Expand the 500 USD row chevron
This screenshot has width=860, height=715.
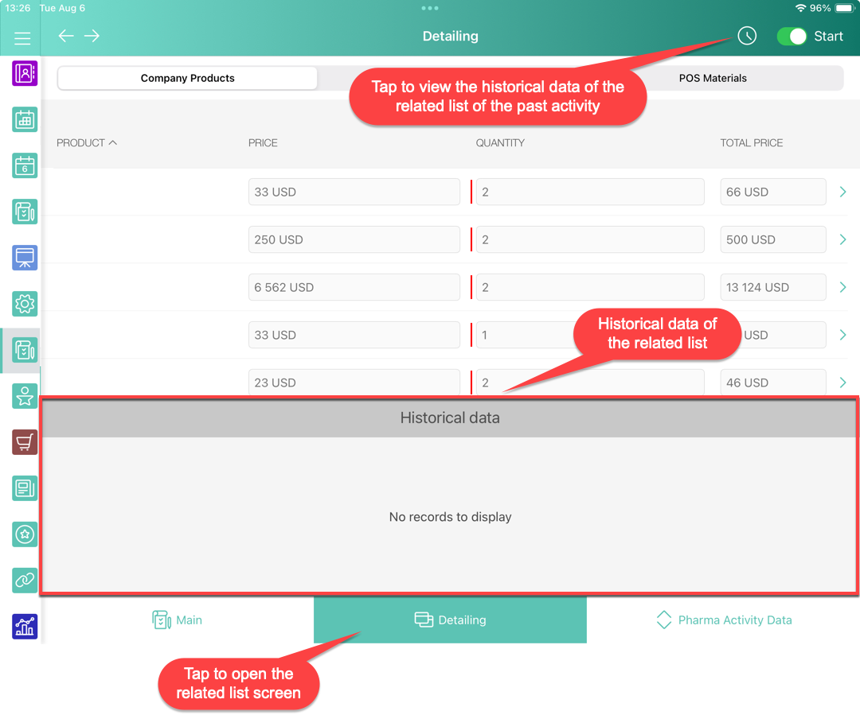[842, 239]
